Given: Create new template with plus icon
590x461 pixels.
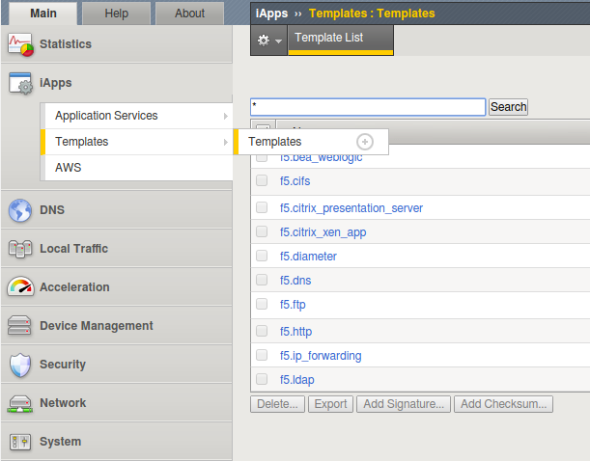Looking at the screenshot, I should point(365,142).
